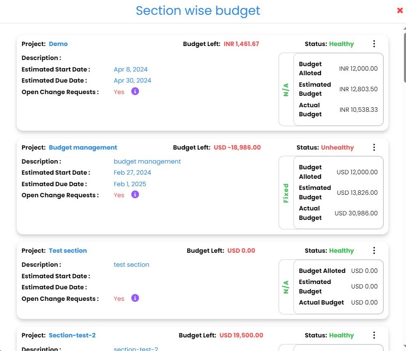
Task: Open three-dot menu for Test section project
Action: 374,251
